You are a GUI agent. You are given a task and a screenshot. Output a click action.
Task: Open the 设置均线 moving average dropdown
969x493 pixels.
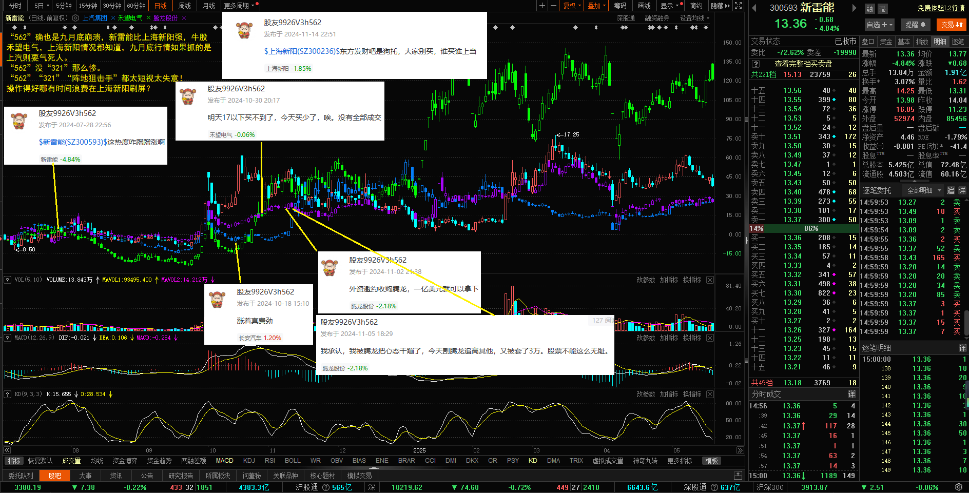(x=694, y=18)
